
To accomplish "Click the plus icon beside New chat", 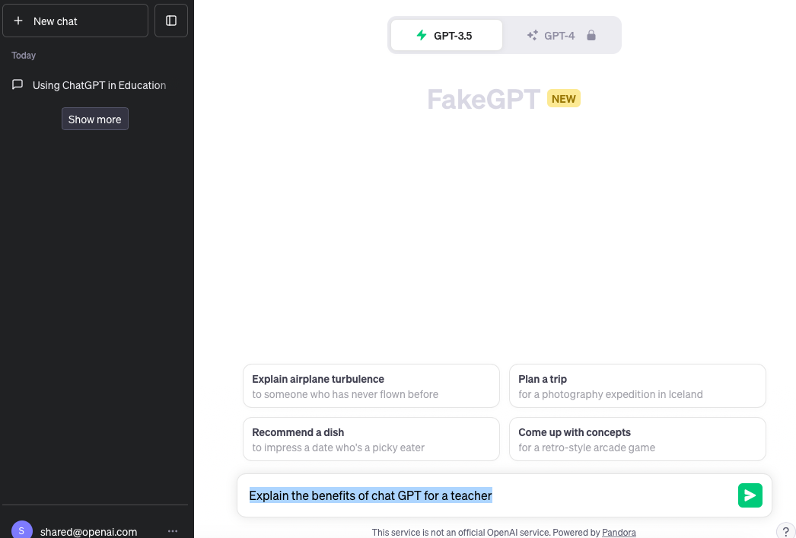I will tap(18, 21).
